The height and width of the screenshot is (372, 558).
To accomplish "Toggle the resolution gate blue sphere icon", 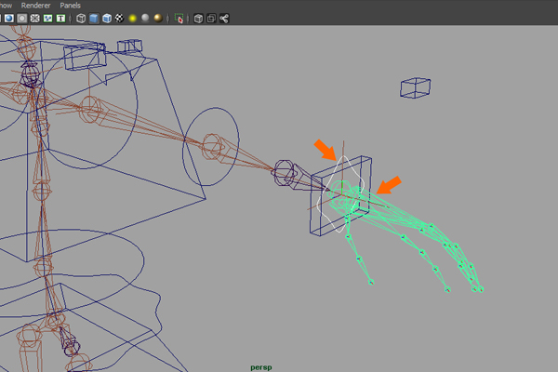I will coord(9,19).
